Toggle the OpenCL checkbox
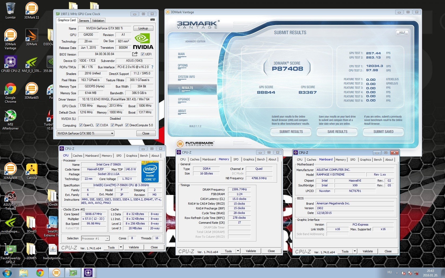The height and width of the screenshot is (278, 445). [81, 125]
